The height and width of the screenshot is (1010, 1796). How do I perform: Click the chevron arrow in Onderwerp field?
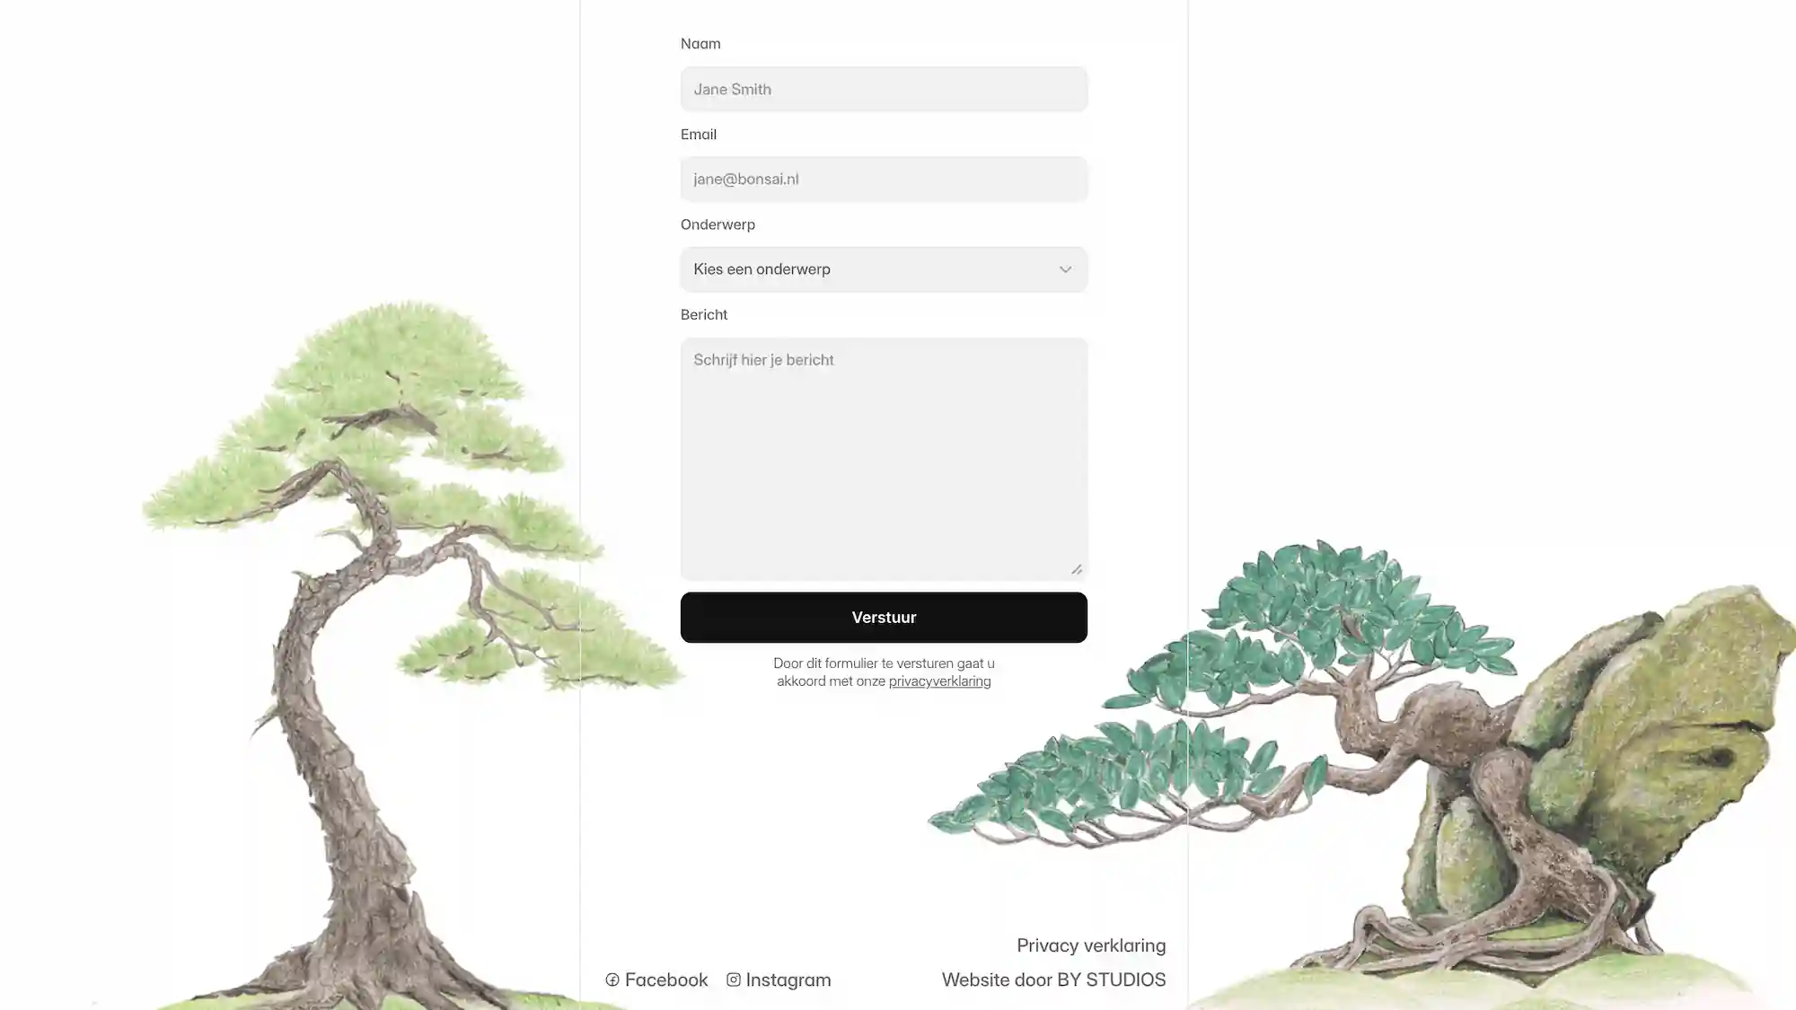click(x=1065, y=269)
